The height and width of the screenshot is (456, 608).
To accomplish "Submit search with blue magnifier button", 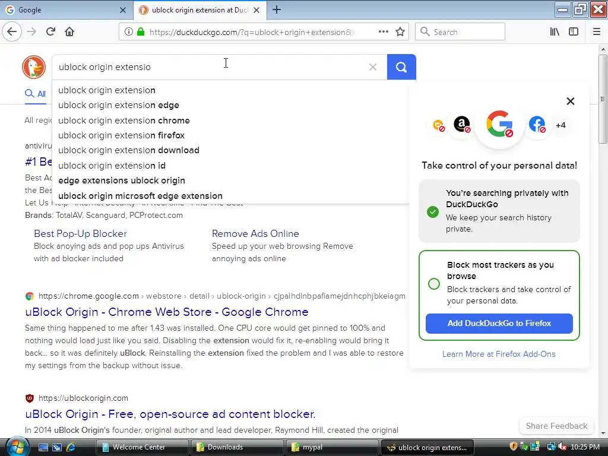I will point(401,67).
